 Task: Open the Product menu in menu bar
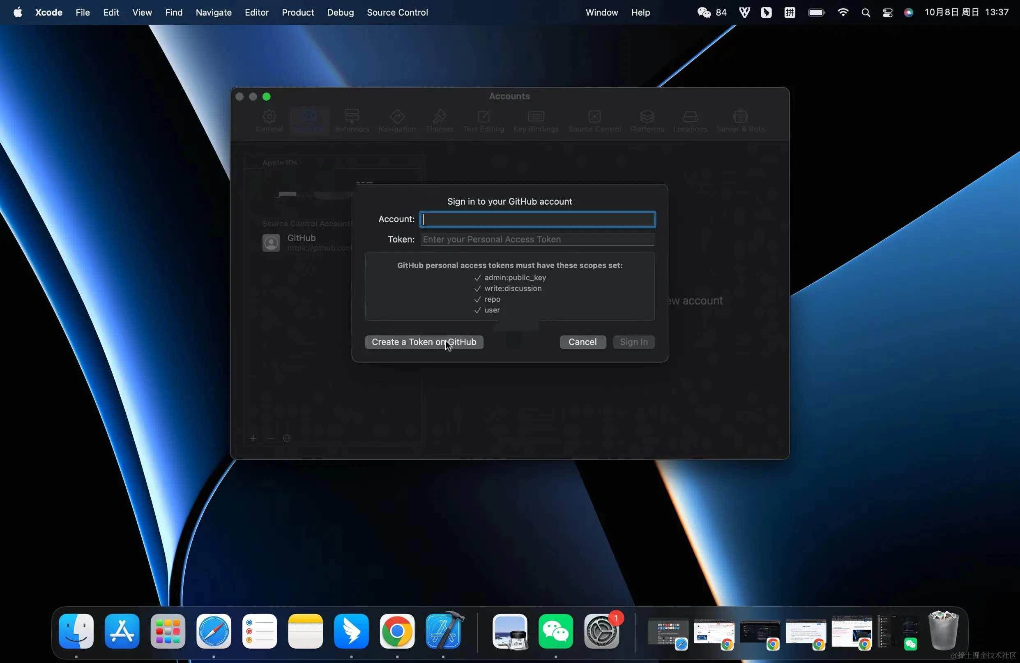point(297,12)
